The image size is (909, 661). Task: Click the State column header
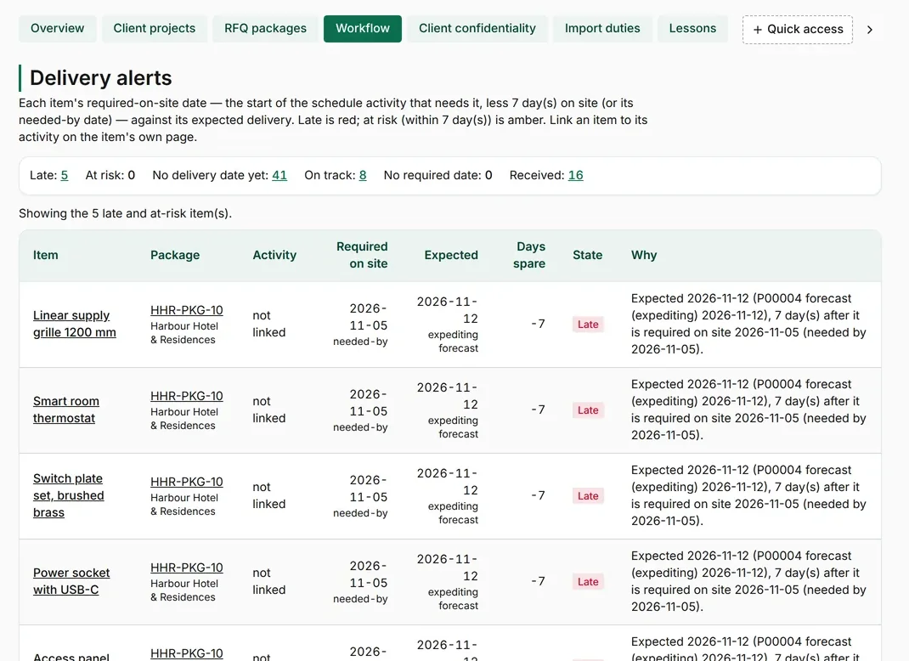(x=587, y=255)
